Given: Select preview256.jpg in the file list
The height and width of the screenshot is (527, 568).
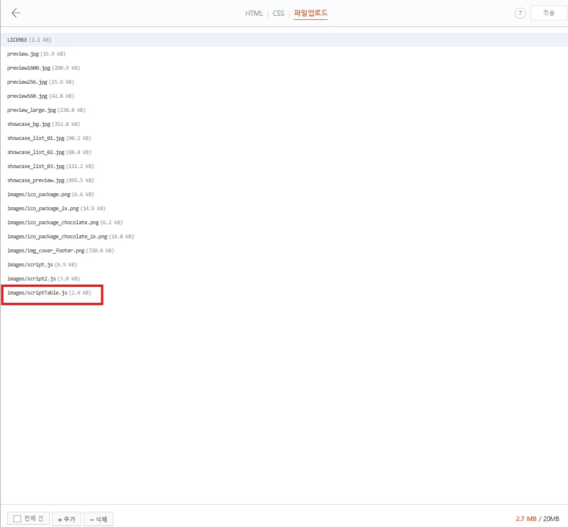Looking at the screenshot, I should click(x=40, y=82).
